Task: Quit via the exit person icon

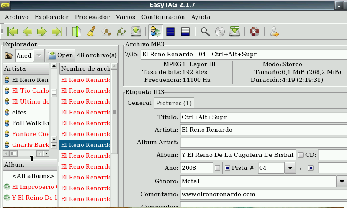Action: point(275,32)
